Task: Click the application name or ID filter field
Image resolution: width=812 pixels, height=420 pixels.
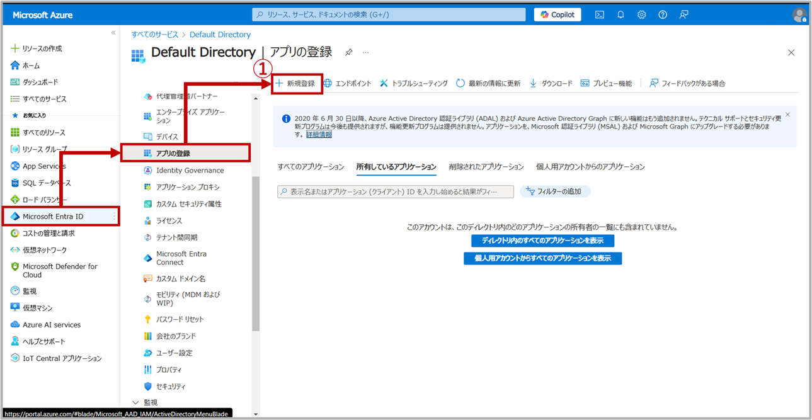Action: pos(396,191)
